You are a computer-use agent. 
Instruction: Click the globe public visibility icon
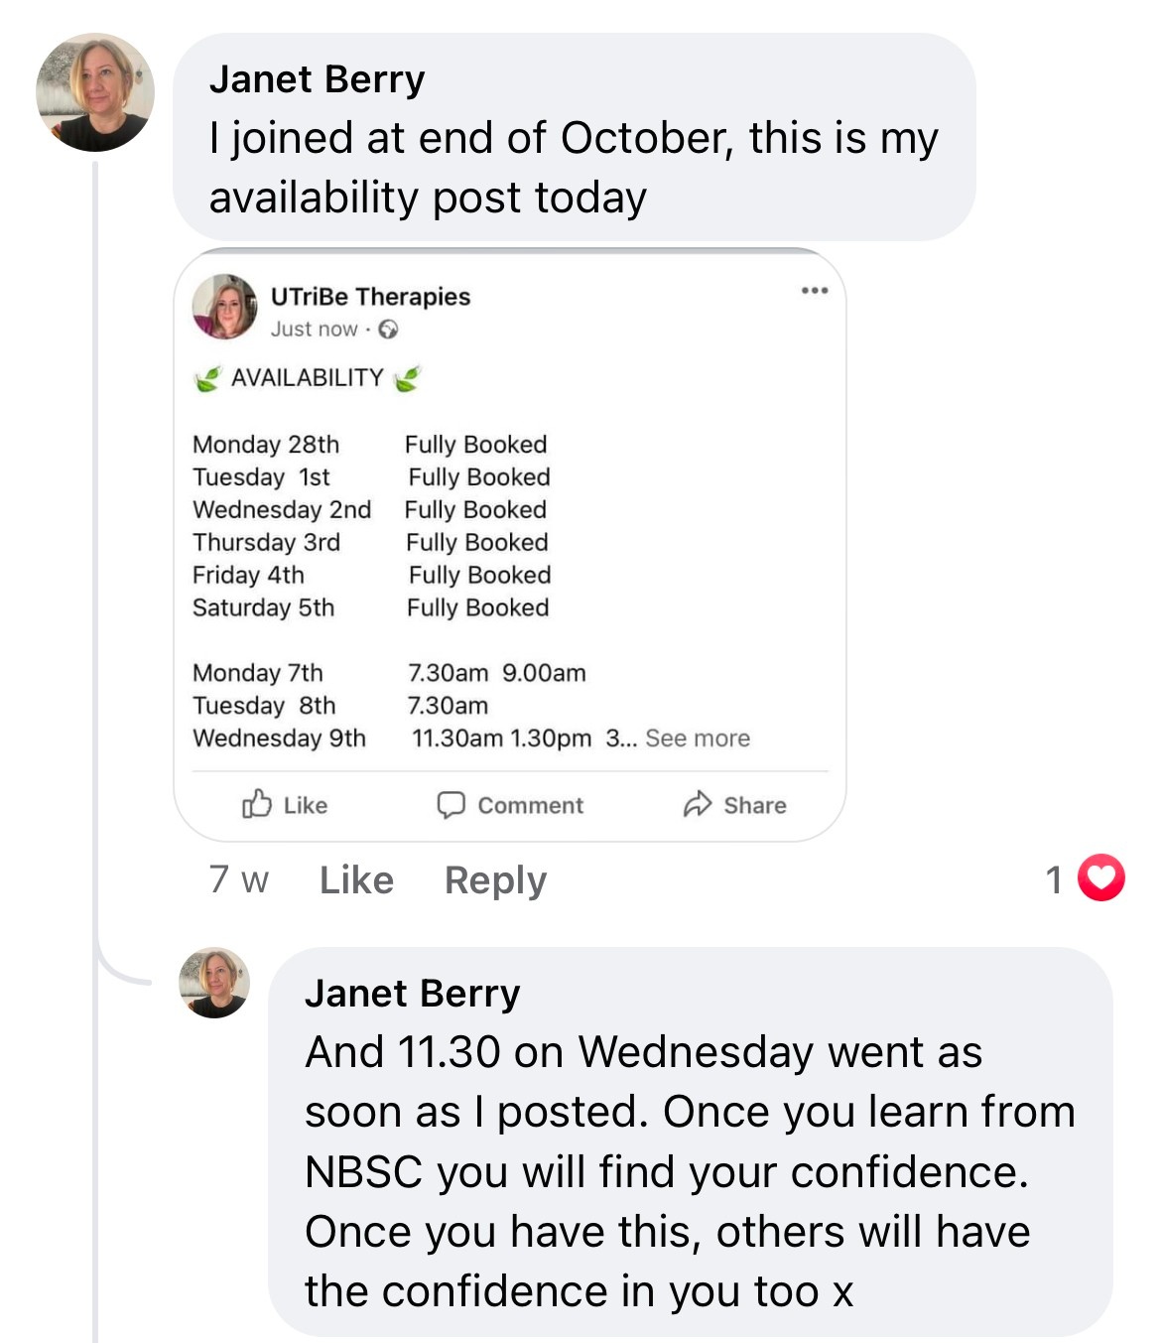[x=389, y=330]
